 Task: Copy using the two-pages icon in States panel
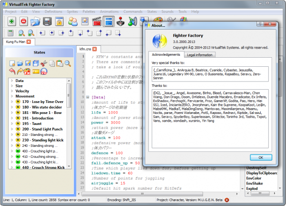pyautogui.click(x=52, y=63)
